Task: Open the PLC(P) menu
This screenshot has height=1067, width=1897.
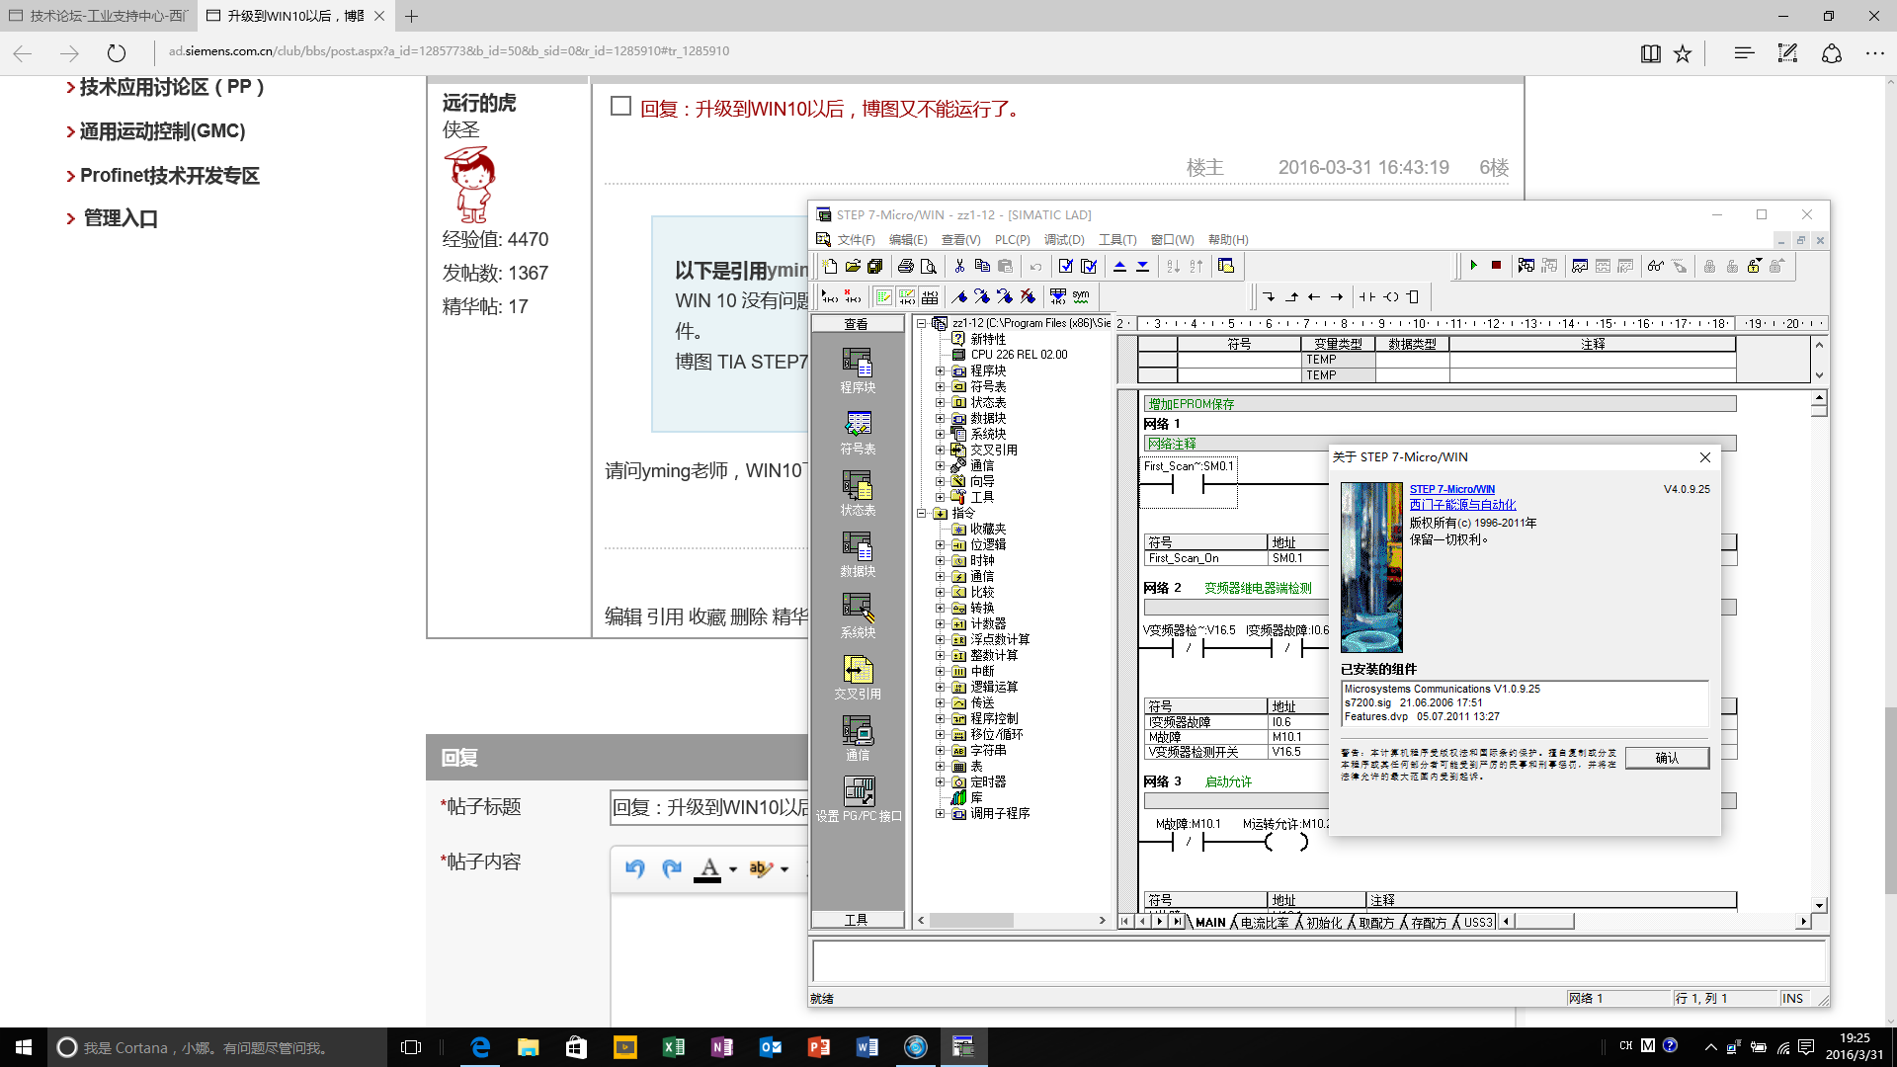Action: click(x=1011, y=240)
